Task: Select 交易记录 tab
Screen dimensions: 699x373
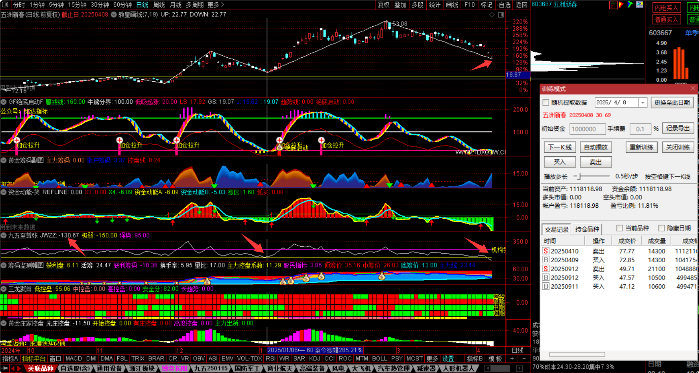Action: (x=557, y=229)
